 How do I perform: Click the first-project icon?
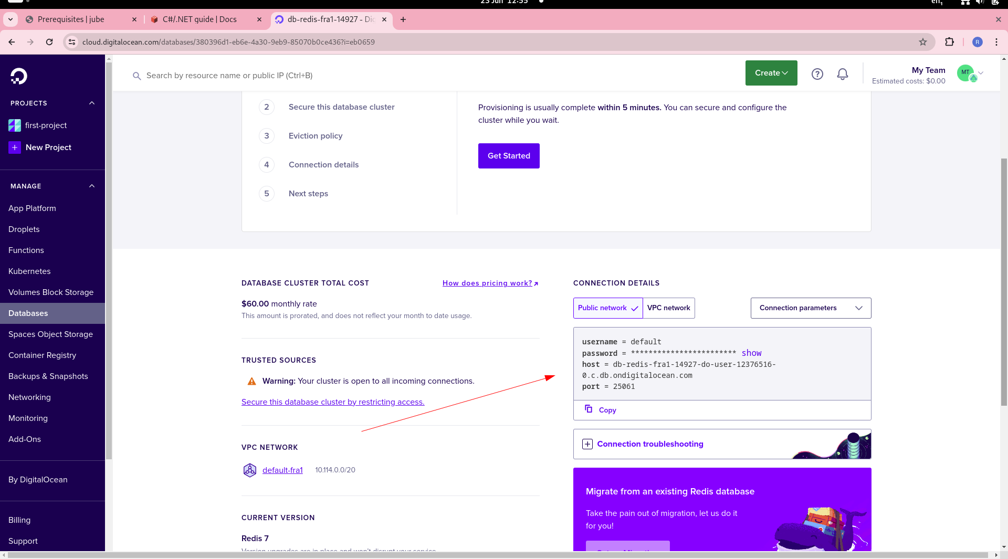pos(15,125)
